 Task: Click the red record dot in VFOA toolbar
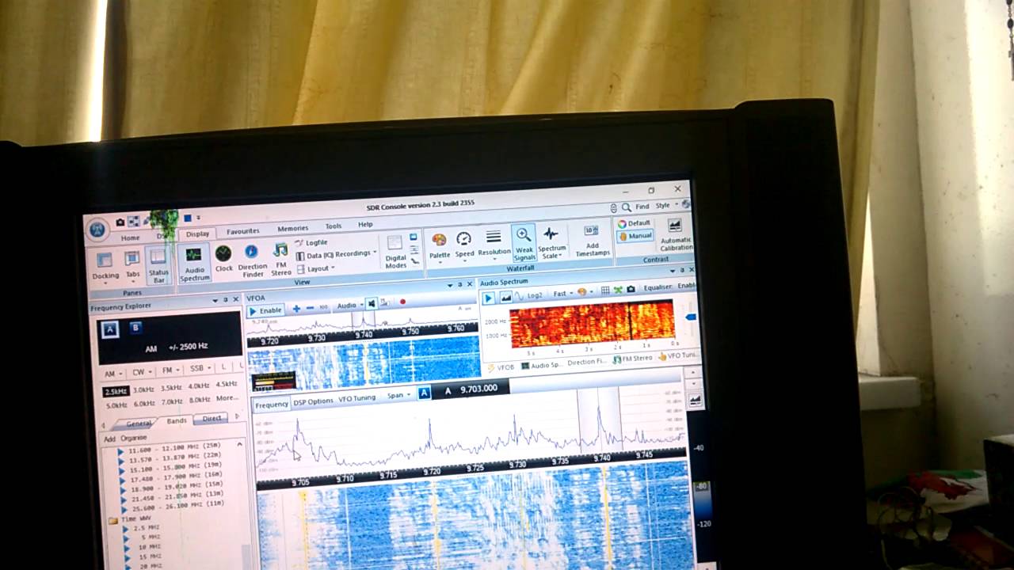[402, 302]
